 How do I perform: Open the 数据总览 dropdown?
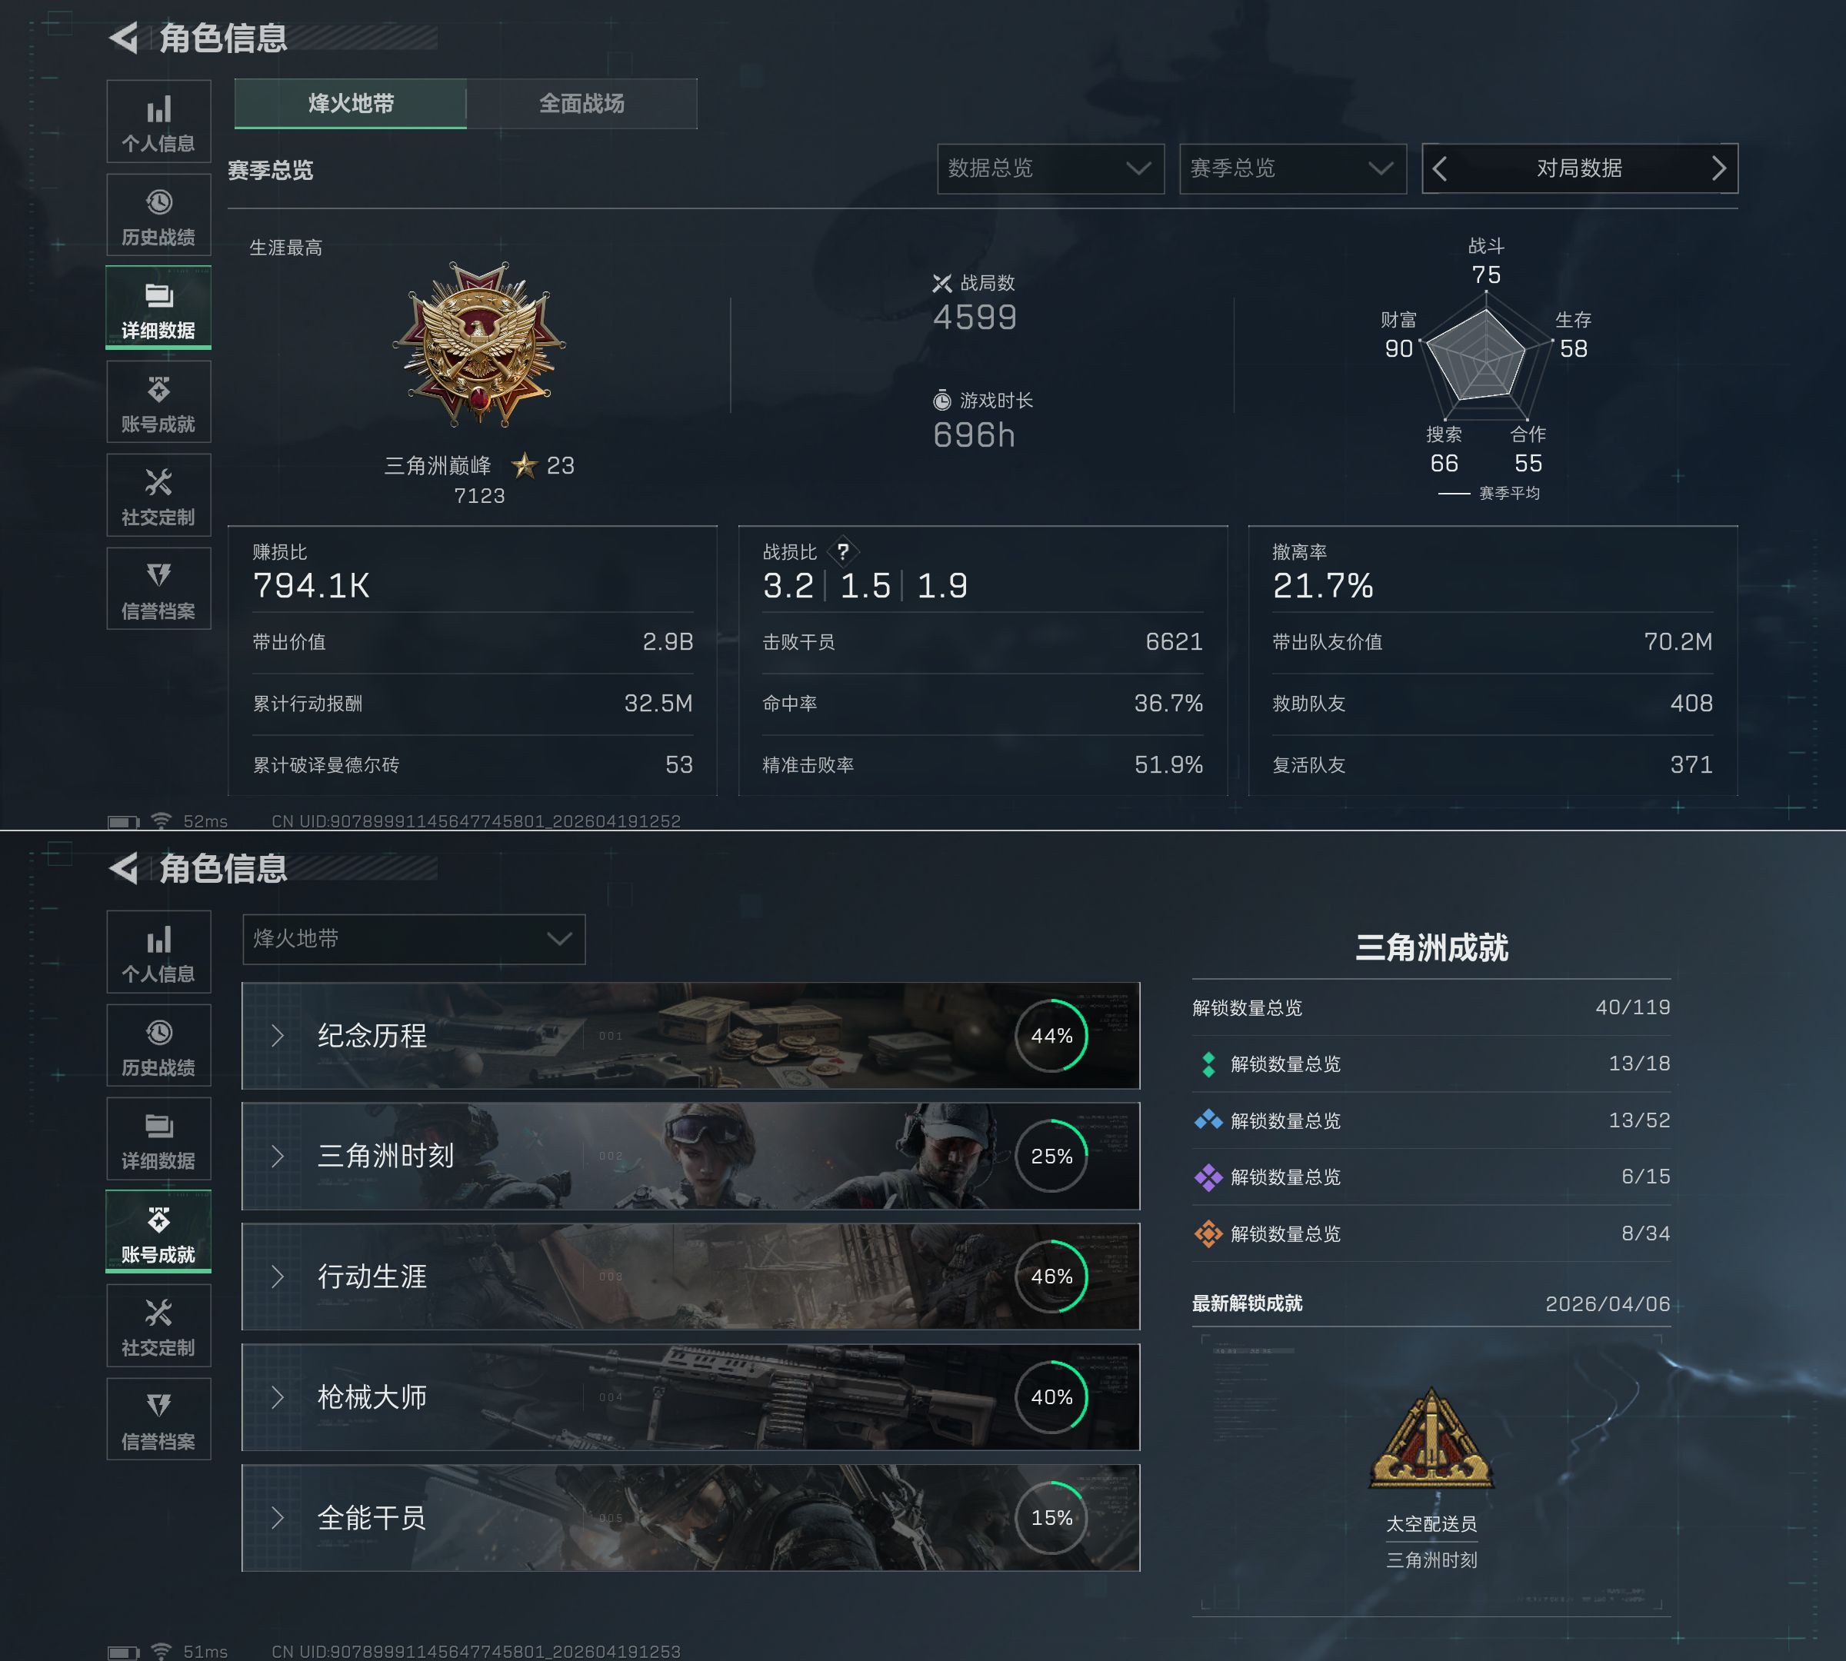[x=1051, y=169]
